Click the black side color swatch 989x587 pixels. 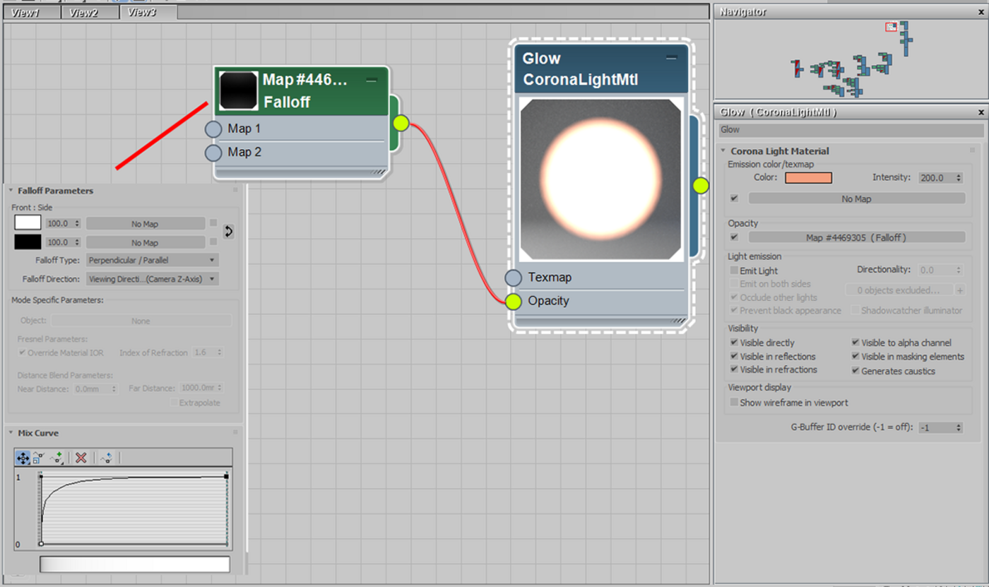coord(28,242)
